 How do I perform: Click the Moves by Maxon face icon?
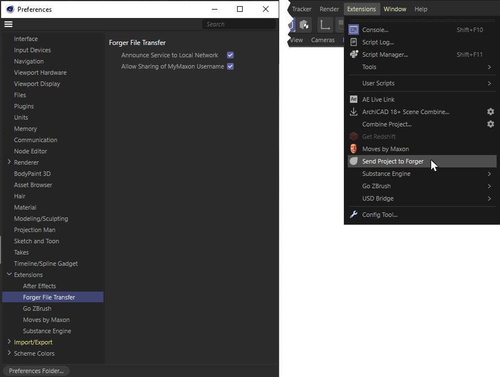353,149
